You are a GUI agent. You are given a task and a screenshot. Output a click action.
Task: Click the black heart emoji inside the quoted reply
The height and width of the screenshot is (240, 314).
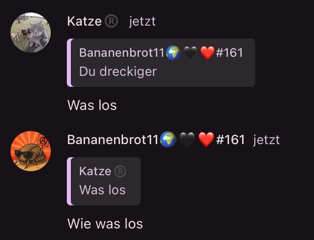click(x=190, y=53)
